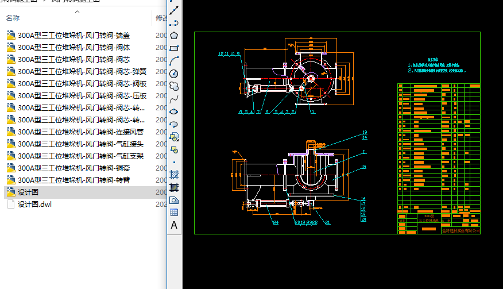This screenshot has width=503, height=289.
Task: Select the Circle tool
Action: 174,74
